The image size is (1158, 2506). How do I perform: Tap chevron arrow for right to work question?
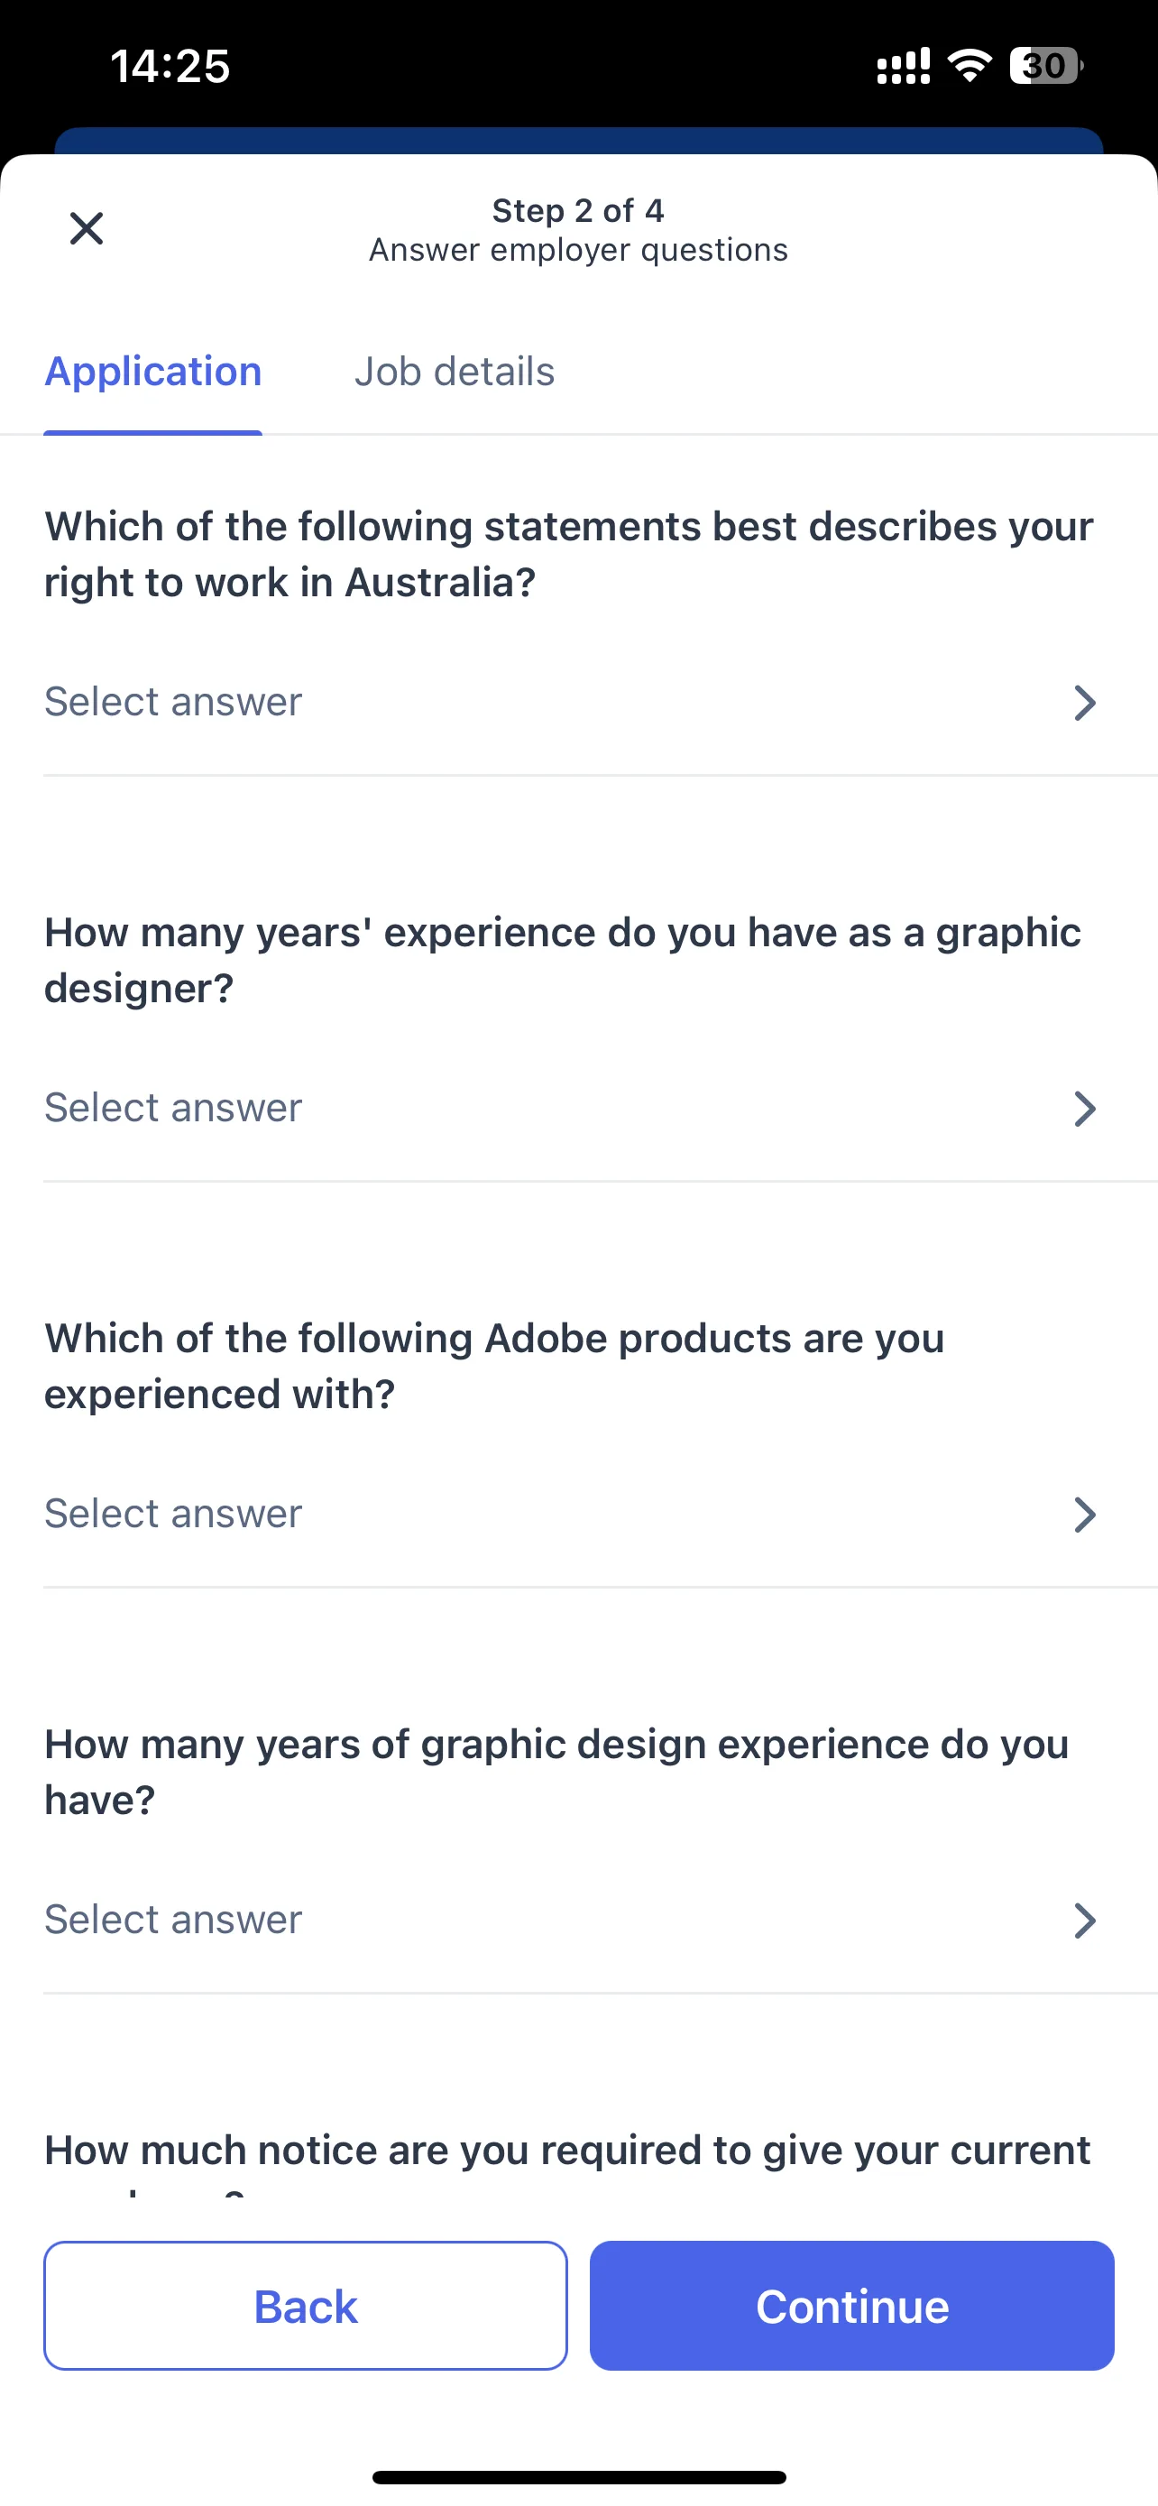tap(1084, 703)
